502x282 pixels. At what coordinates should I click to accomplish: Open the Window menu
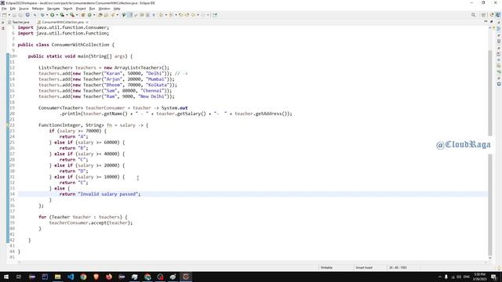point(104,9)
